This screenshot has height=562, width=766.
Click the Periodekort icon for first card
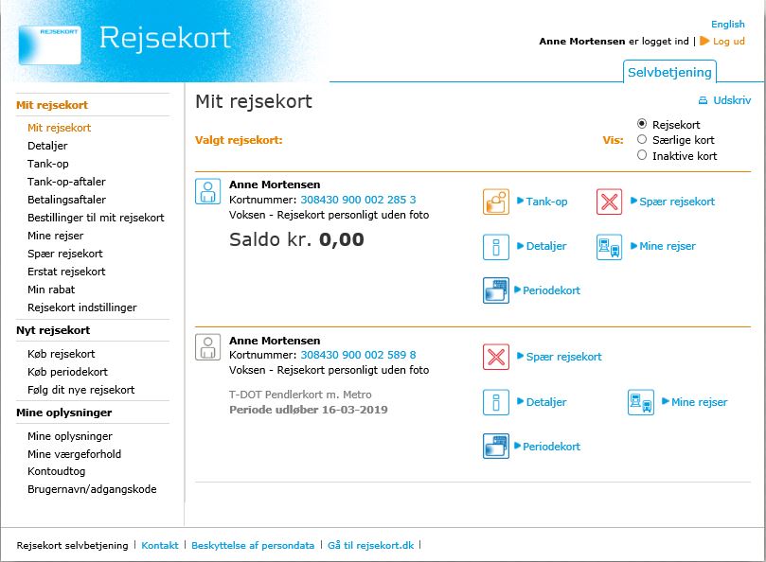(496, 290)
